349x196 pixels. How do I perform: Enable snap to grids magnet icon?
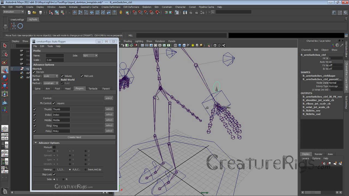point(135,12)
